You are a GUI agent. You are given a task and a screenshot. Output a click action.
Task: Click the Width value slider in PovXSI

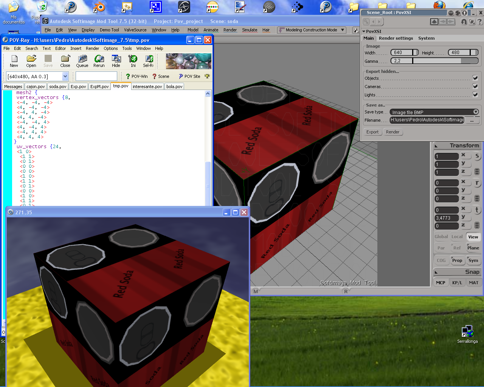click(404, 53)
